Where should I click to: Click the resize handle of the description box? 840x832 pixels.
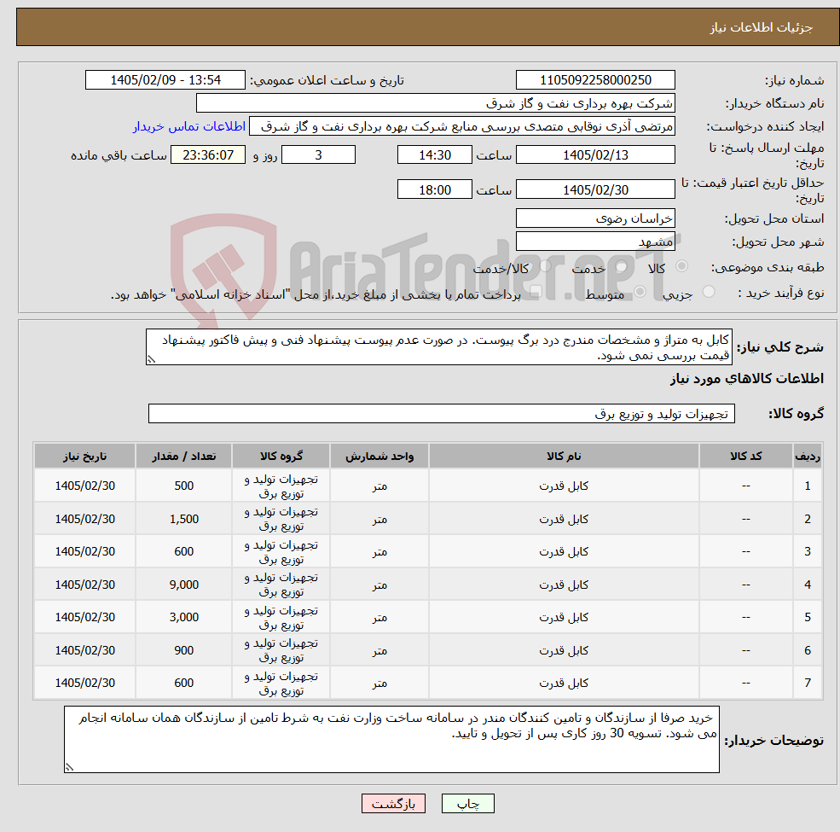pyautogui.click(x=151, y=360)
